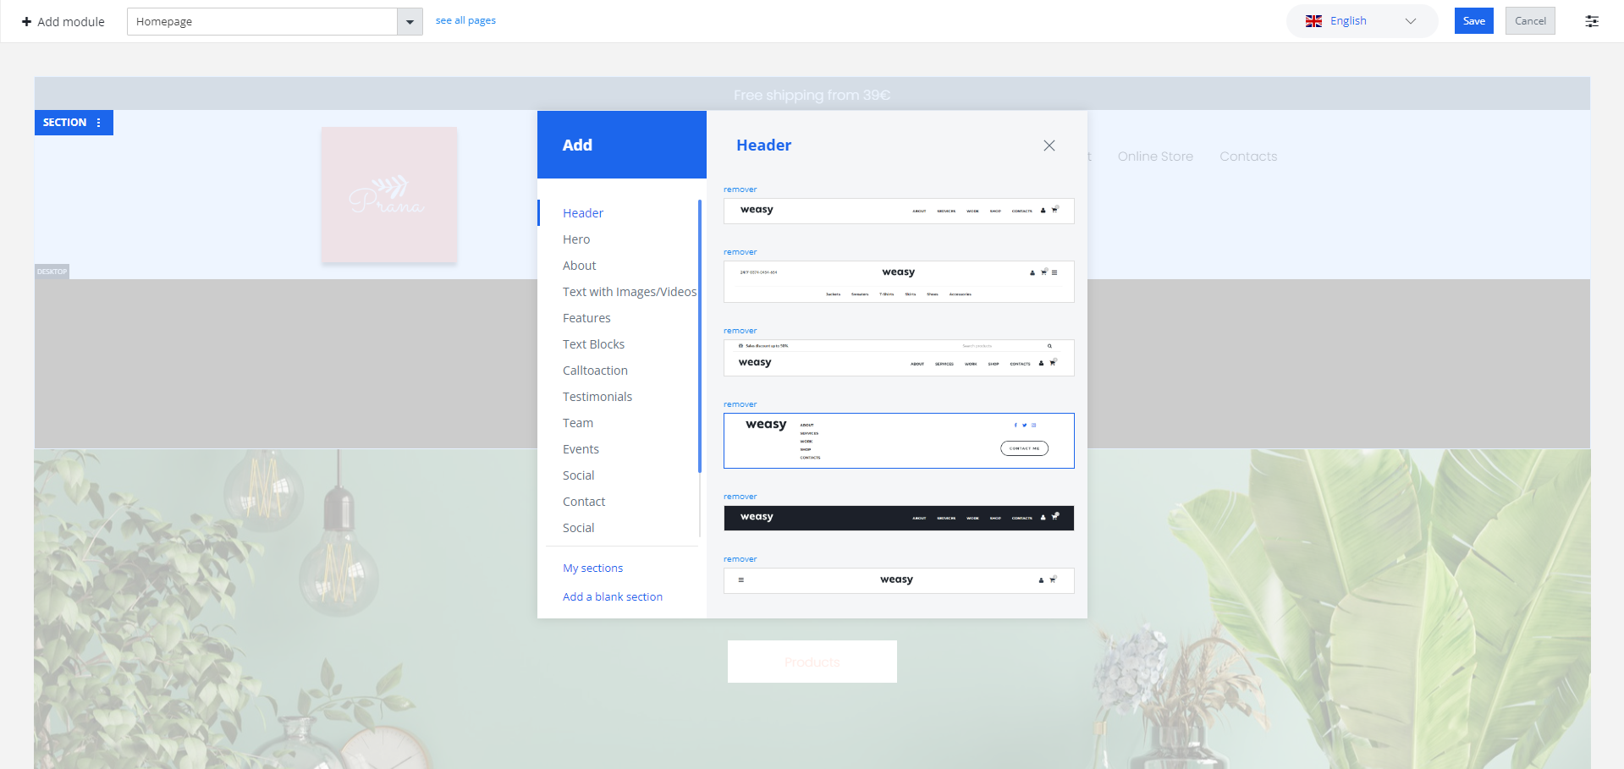
Task: Pick the header template with phone number
Action: 899,282
